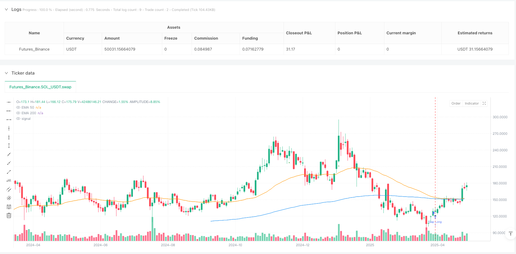Image resolution: width=516 pixels, height=254 pixels.
Task: Pick the diagonal segment line tool
Action: (x=9, y=172)
